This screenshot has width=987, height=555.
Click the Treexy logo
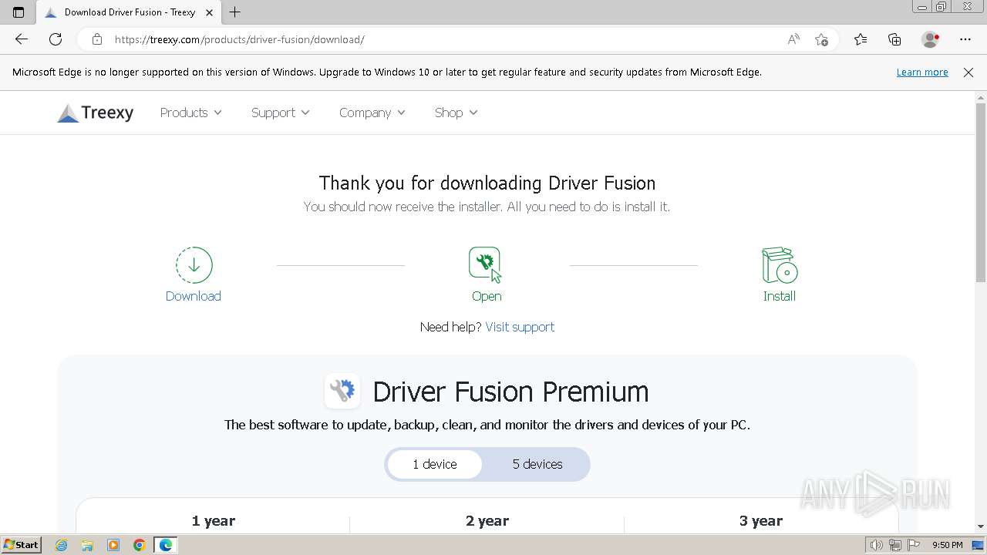[96, 113]
